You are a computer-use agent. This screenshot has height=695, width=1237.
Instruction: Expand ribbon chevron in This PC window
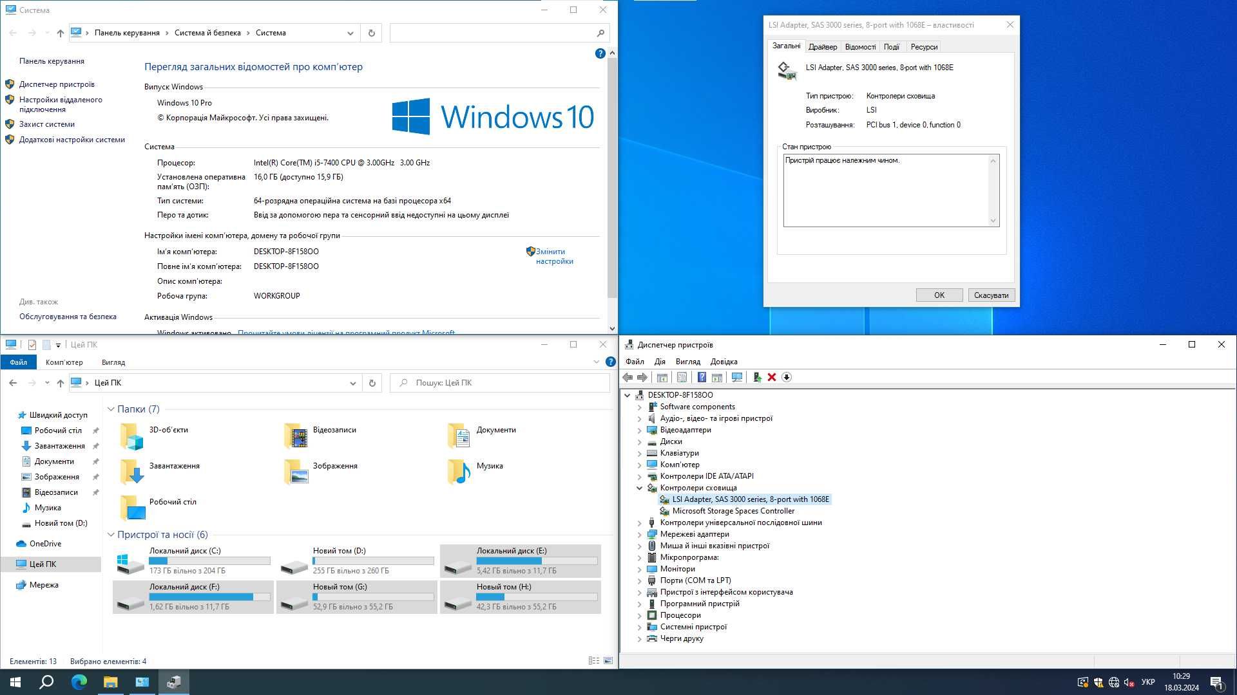(x=596, y=362)
